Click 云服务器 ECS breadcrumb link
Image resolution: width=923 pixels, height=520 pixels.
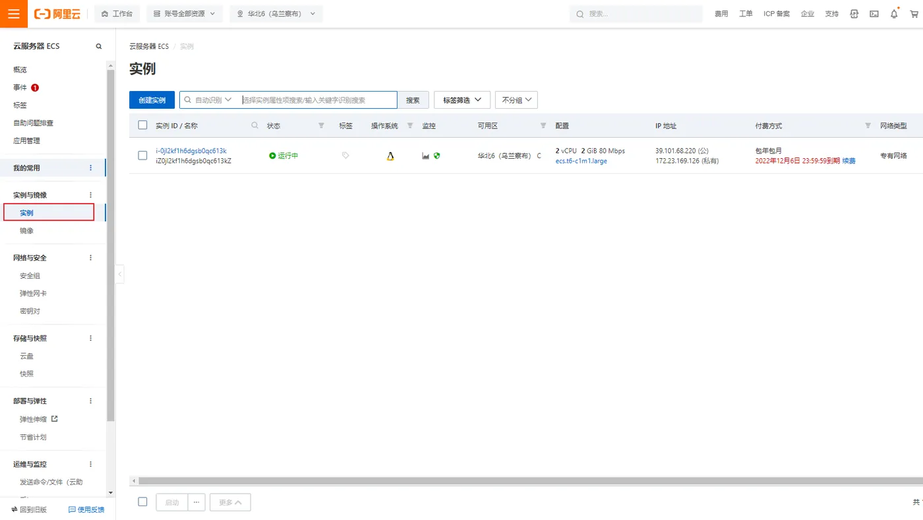click(x=149, y=46)
